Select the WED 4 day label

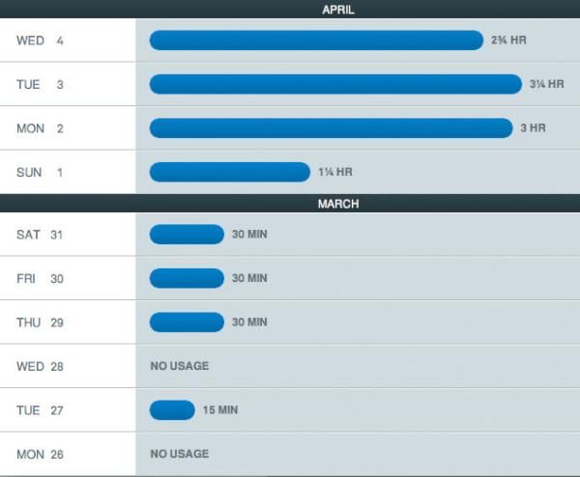point(40,41)
